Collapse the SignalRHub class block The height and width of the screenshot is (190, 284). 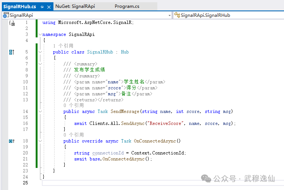[40, 52]
